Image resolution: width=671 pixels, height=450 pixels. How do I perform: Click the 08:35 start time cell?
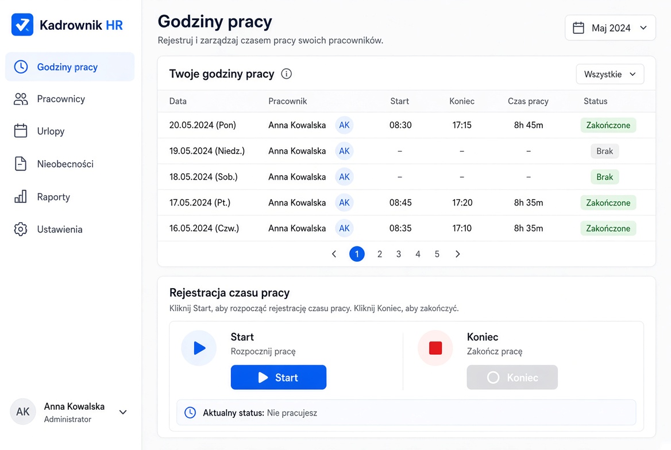click(400, 228)
